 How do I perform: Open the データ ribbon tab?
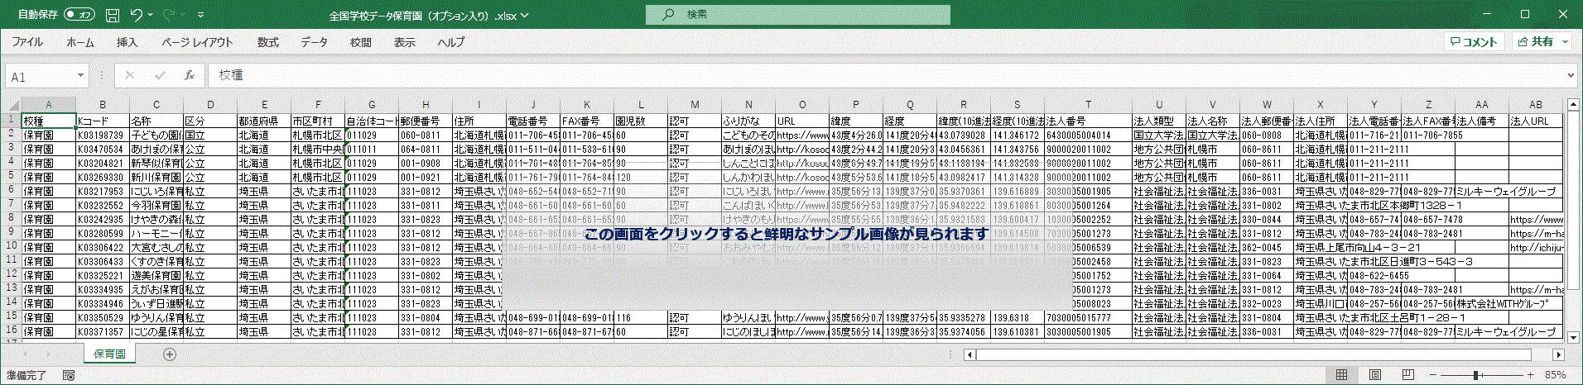pos(314,42)
